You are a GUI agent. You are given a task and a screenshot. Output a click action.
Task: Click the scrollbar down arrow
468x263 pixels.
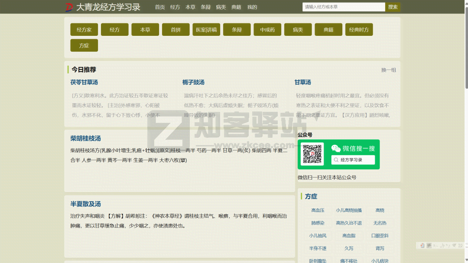click(465, 260)
